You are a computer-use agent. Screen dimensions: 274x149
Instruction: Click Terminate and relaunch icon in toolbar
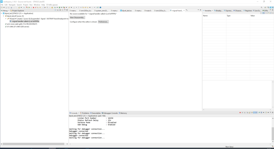click(x=27, y=7)
